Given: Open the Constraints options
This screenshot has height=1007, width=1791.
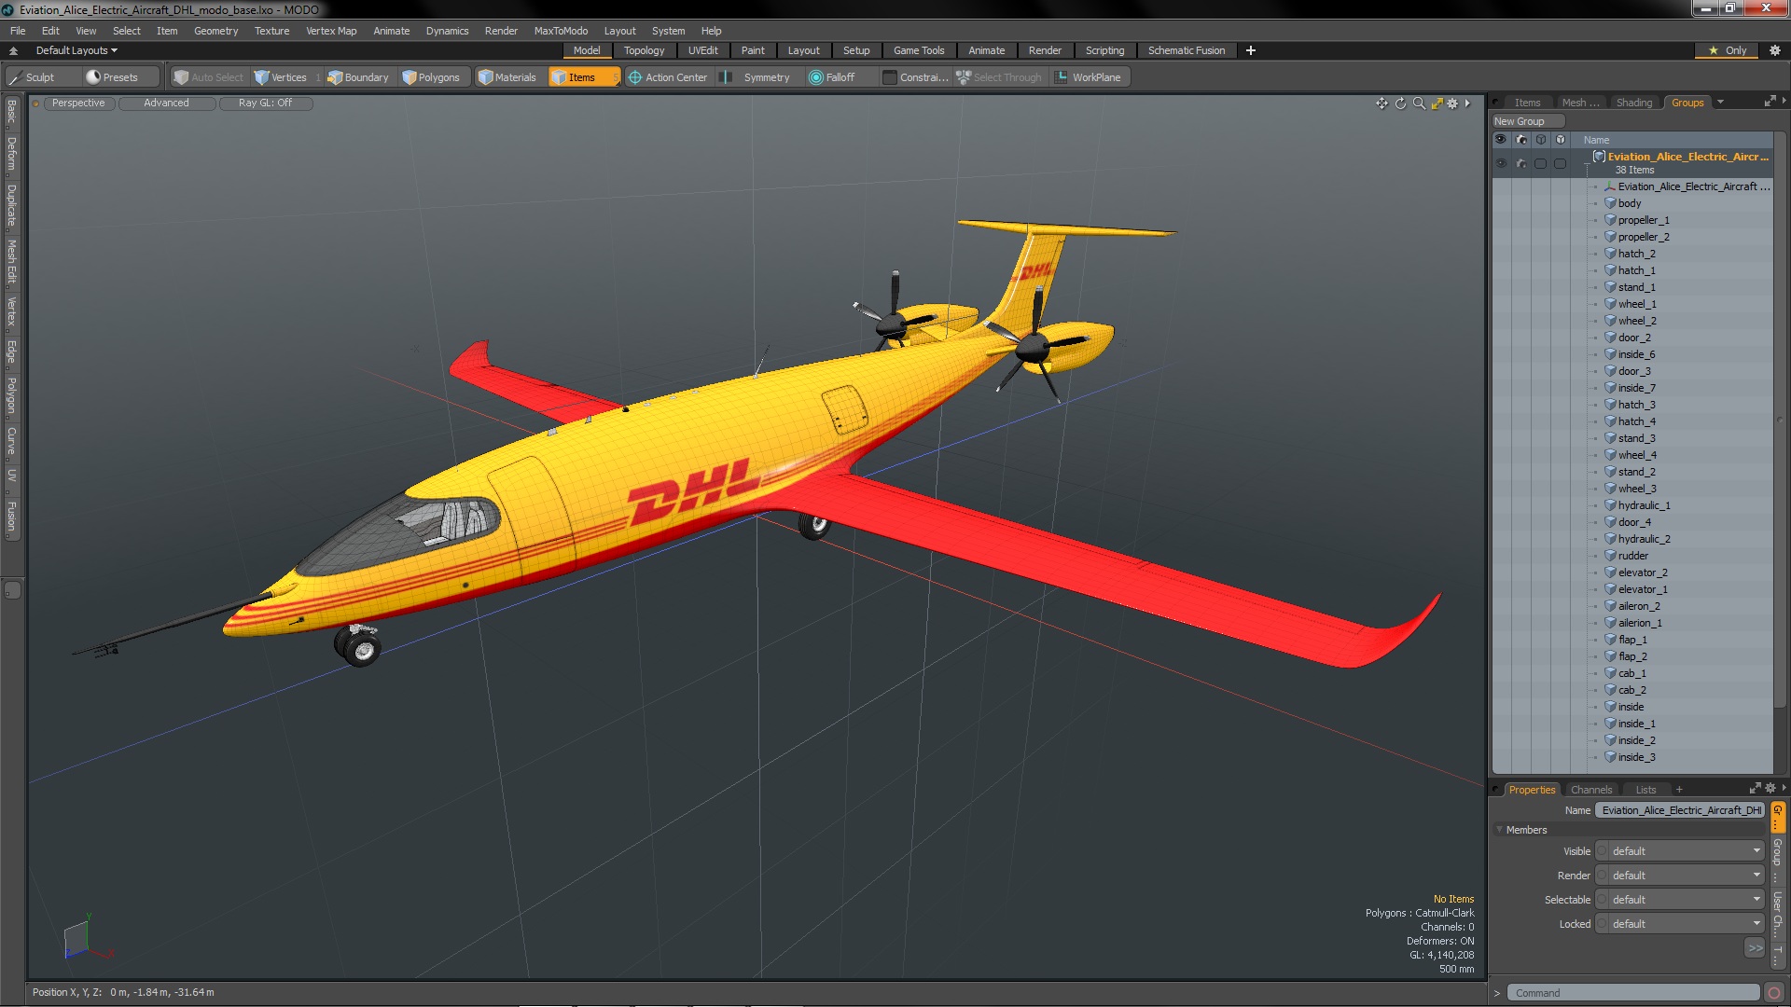Looking at the screenshot, I should click(x=915, y=77).
